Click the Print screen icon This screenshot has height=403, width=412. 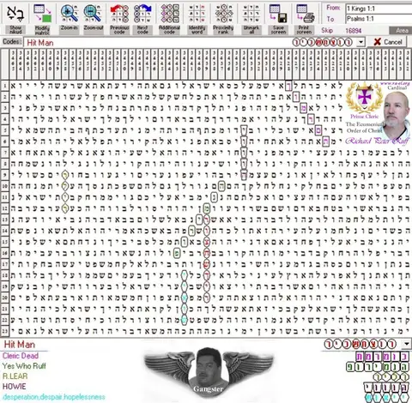[305, 14]
